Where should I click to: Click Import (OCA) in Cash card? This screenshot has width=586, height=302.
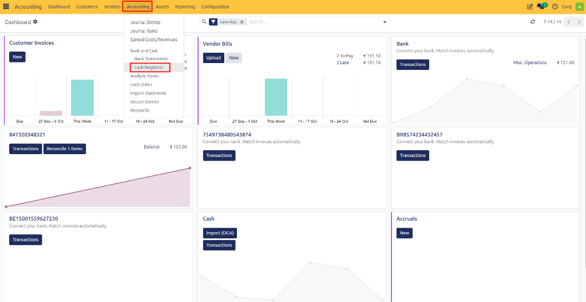[x=220, y=233]
